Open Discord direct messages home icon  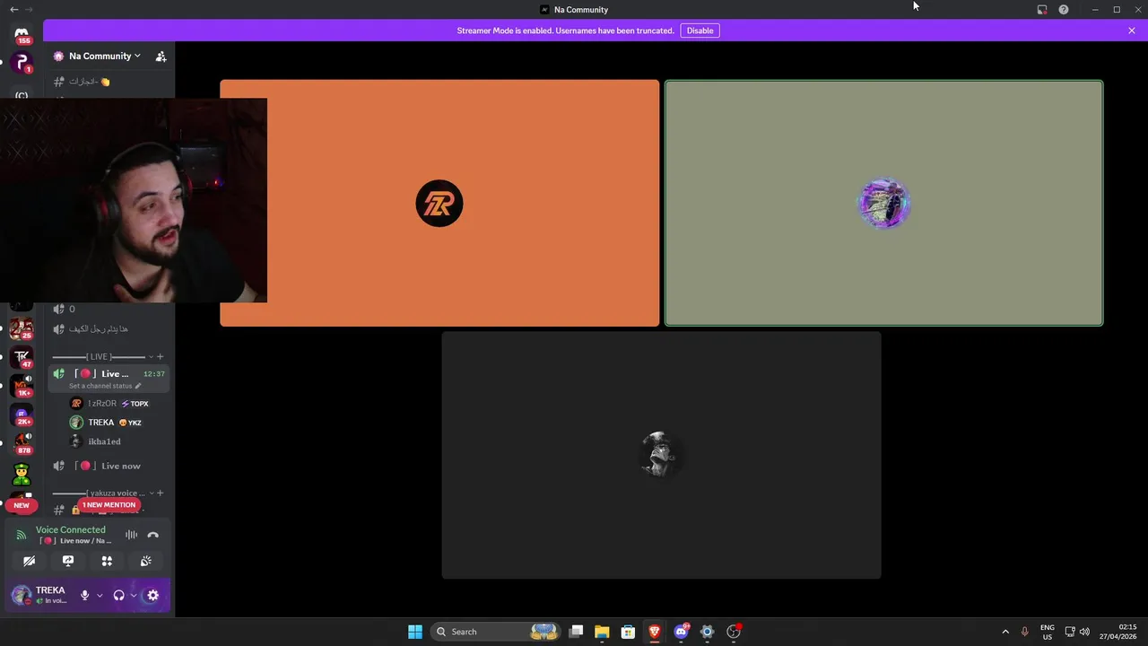[22, 32]
